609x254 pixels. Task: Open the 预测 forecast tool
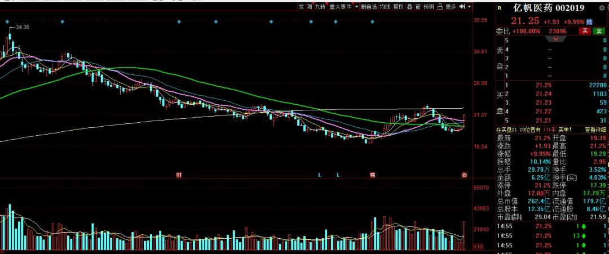(429, 7)
